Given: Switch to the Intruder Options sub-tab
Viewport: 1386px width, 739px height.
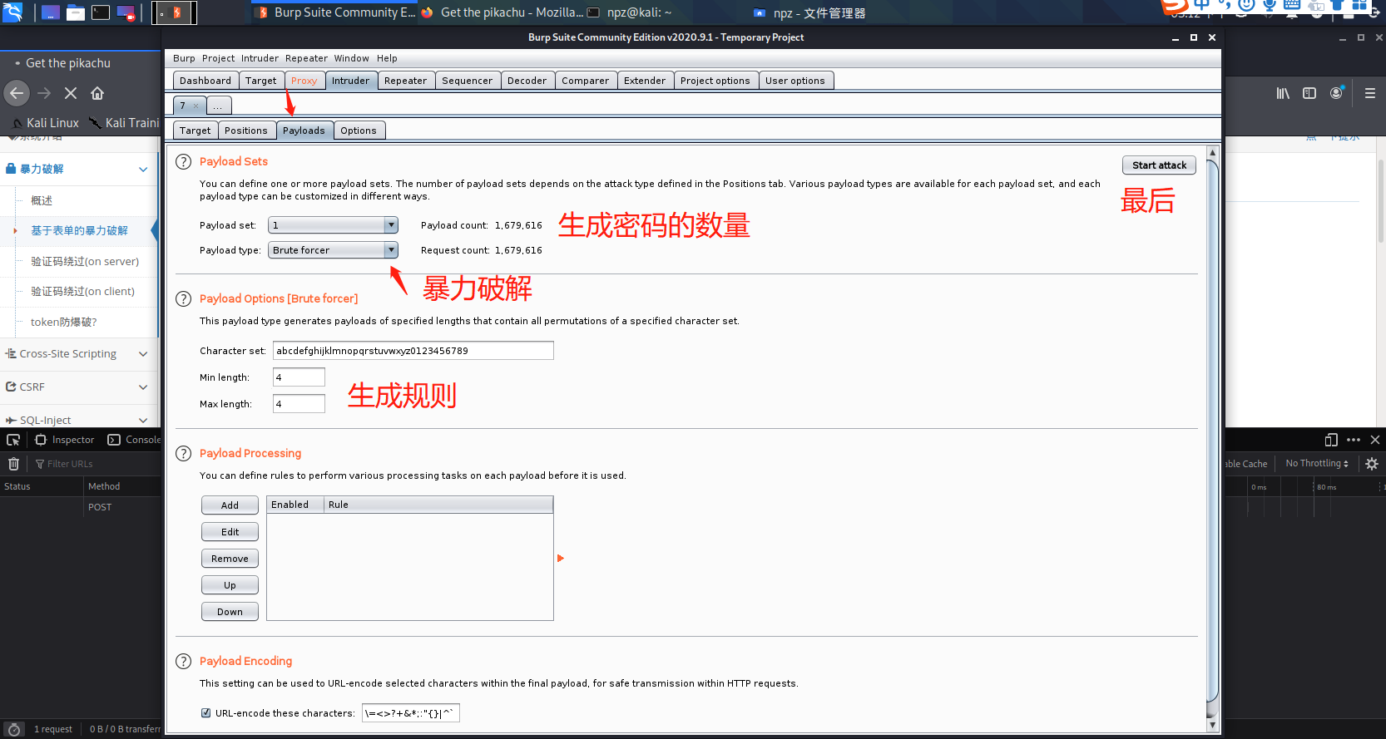Looking at the screenshot, I should pos(359,131).
